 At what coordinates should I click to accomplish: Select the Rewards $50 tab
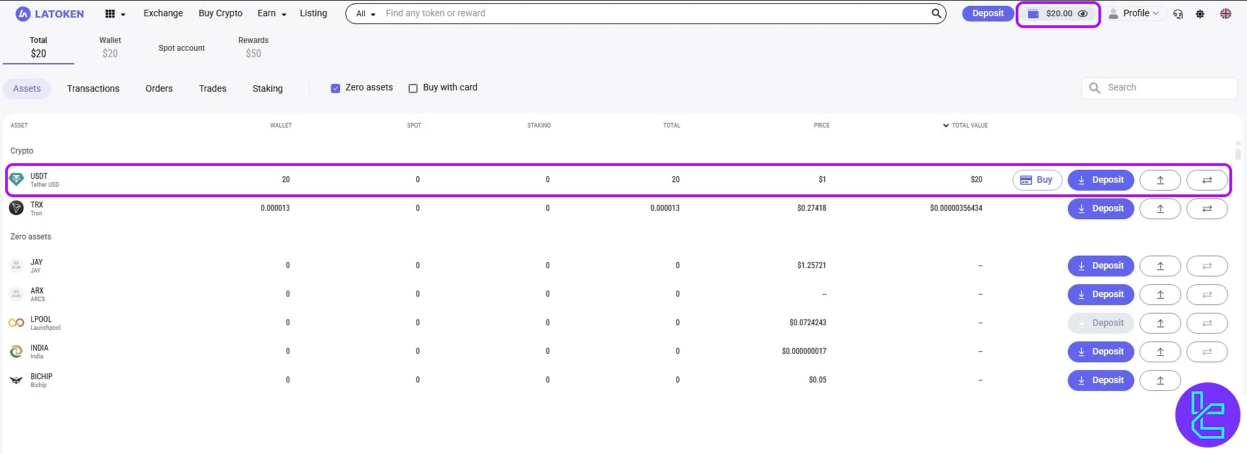(253, 47)
